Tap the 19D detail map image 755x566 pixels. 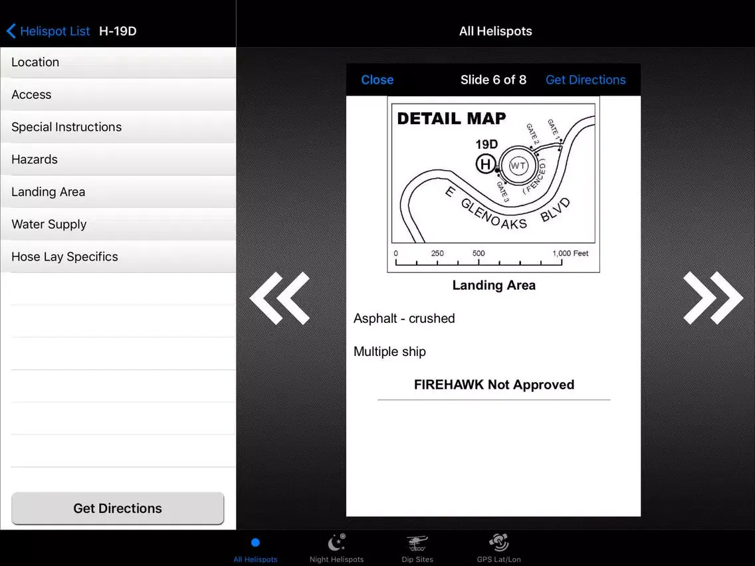tap(494, 185)
